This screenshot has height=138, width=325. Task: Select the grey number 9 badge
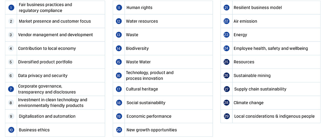[11, 116]
